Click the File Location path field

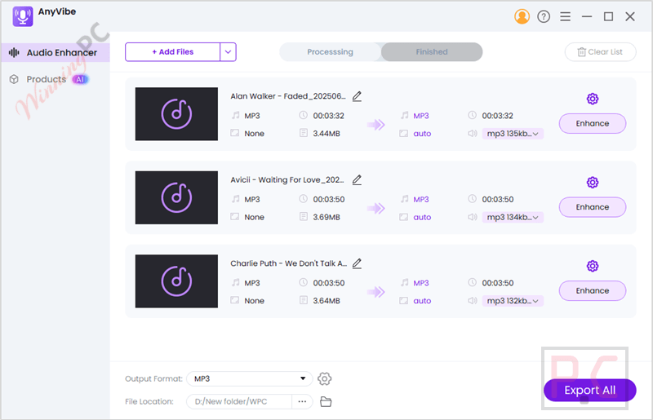[x=239, y=402]
